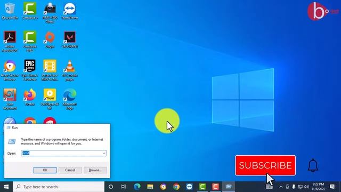341x192 pixels.
Task: Click the Run dialog taskbar icon
Action: [x=229, y=187]
